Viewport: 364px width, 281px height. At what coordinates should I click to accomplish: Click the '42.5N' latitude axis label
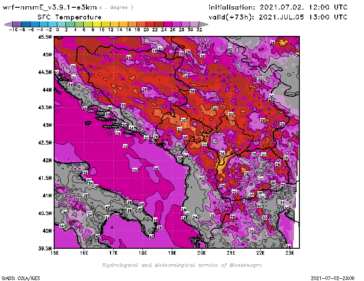(x=45, y=143)
